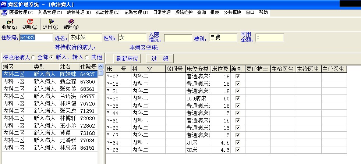The height and width of the screenshot is (164, 361).
Task: Click the 刷新床位 button
Action: tap(127, 59)
